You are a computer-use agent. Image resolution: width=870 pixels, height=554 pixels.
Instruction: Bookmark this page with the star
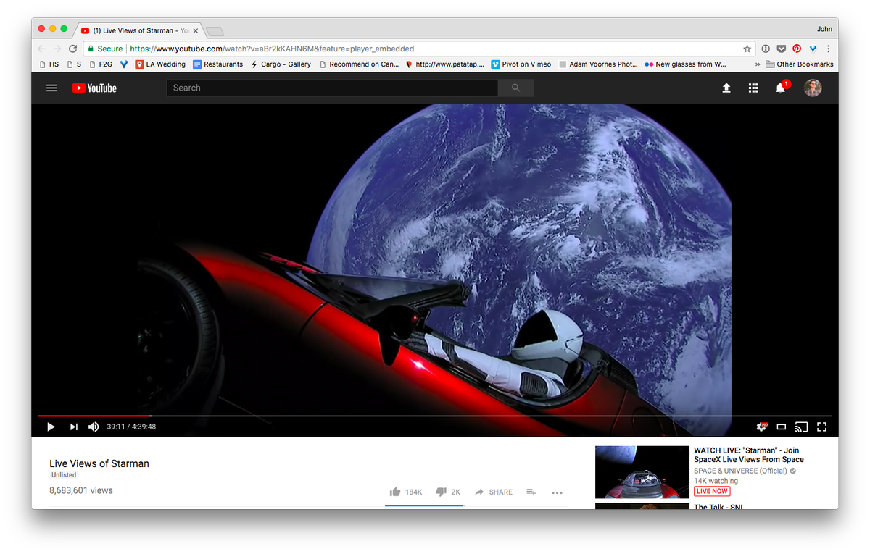coord(747,49)
